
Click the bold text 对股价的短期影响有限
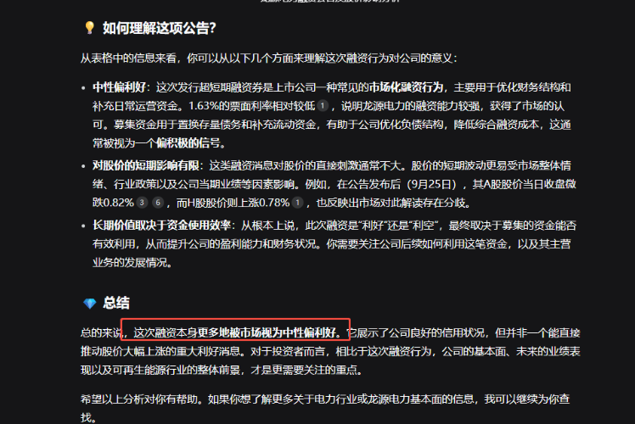(x=146, y=165)
